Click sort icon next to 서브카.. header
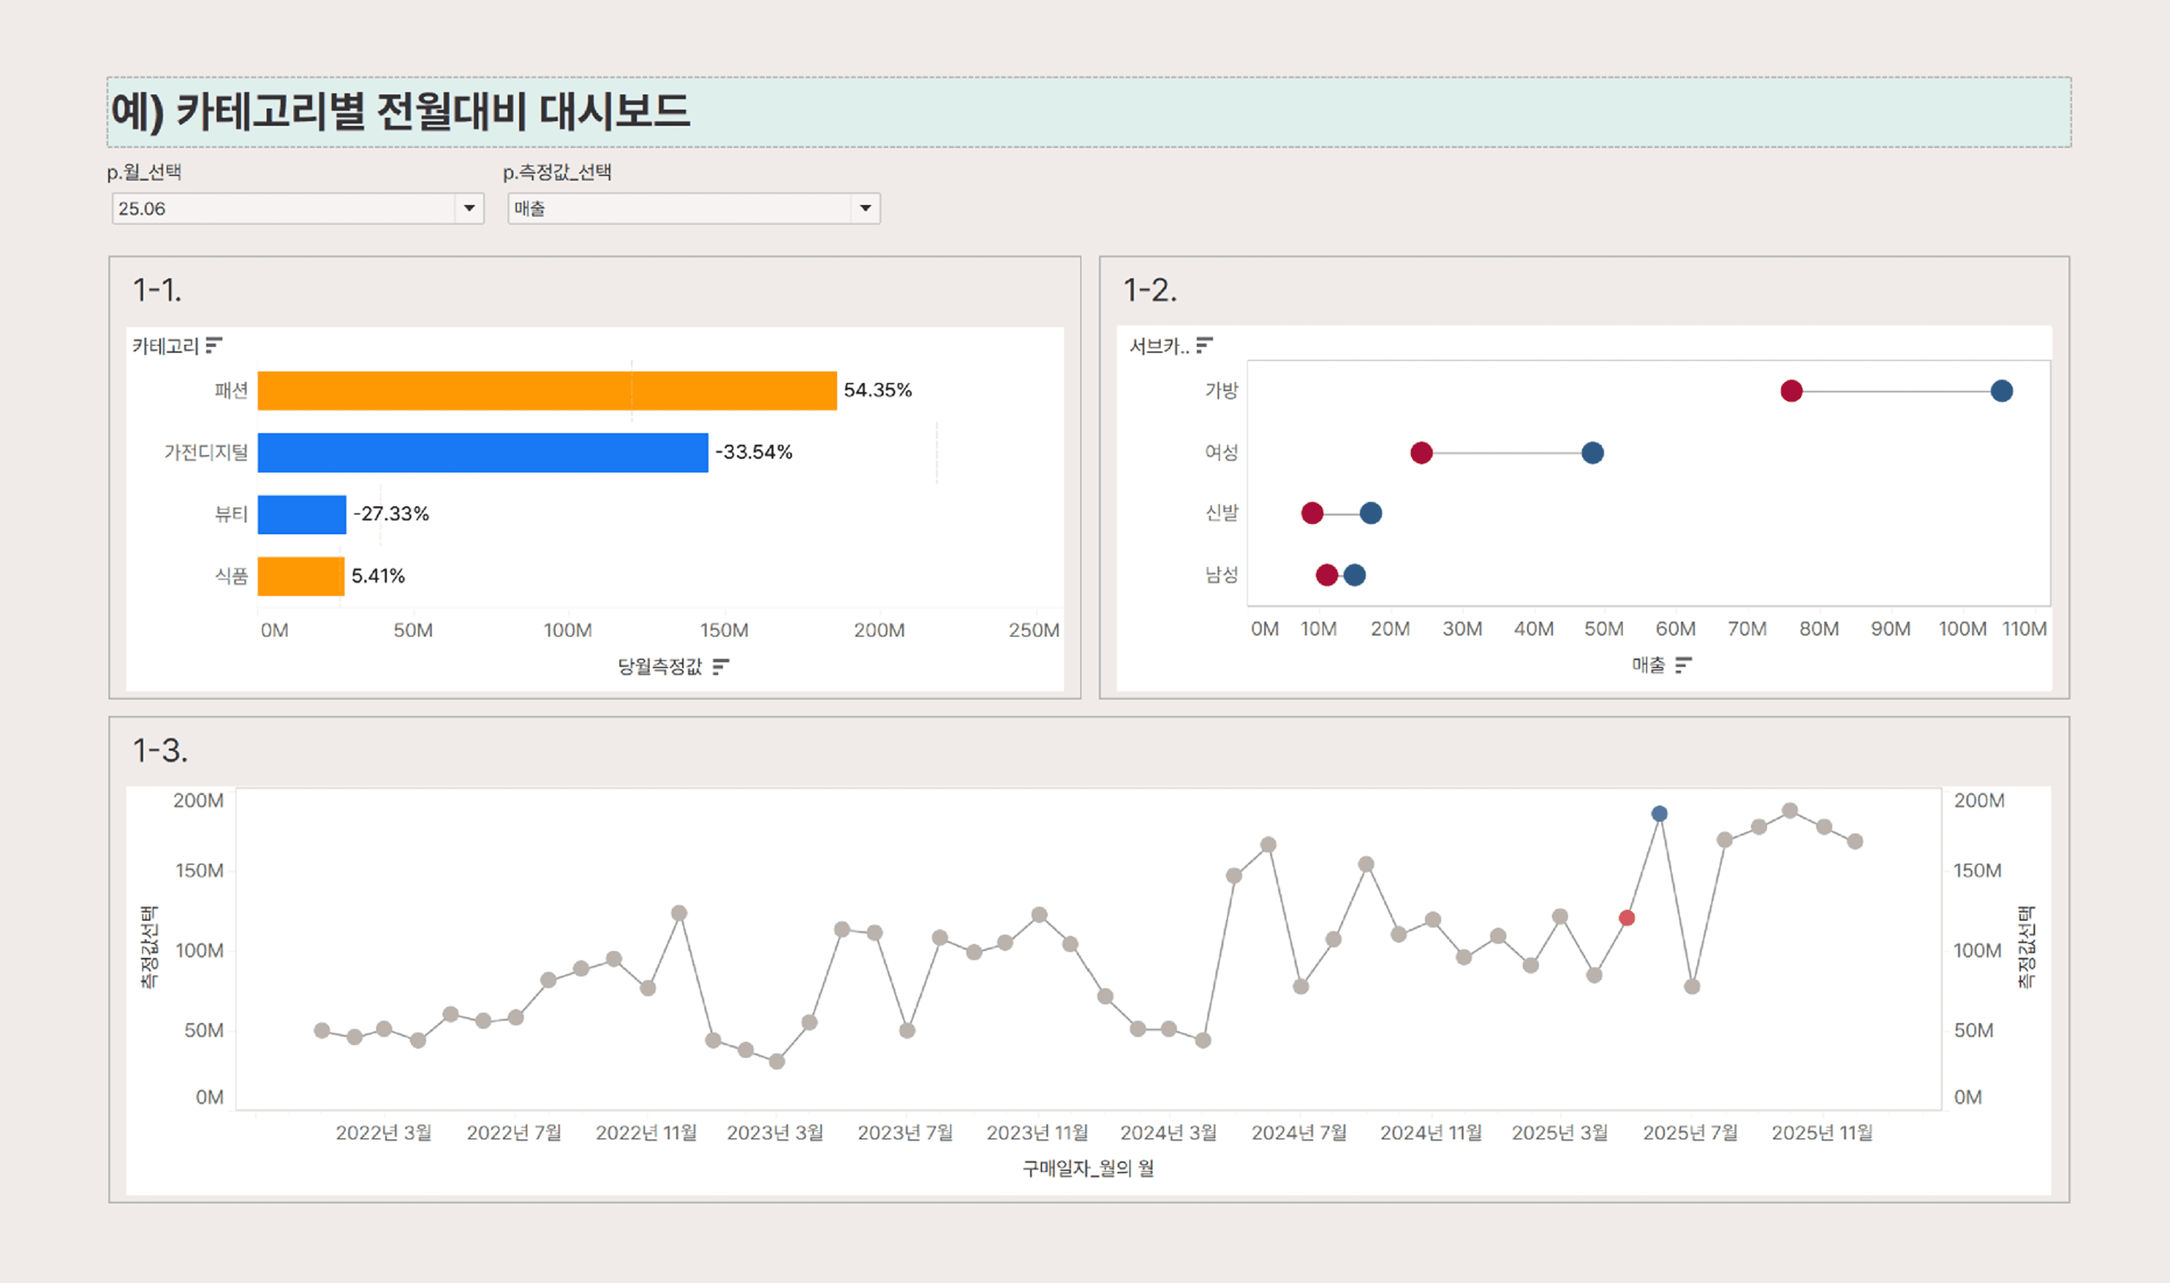 coord(1204,346)
